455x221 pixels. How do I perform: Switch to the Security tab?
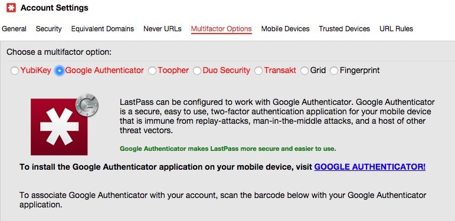point(49,29)
